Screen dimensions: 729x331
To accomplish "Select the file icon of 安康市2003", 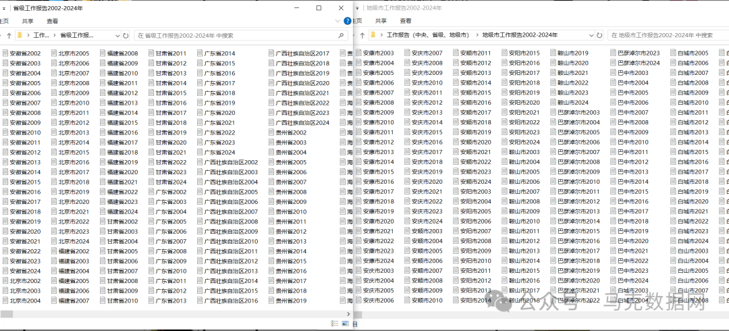I will 358,53.
